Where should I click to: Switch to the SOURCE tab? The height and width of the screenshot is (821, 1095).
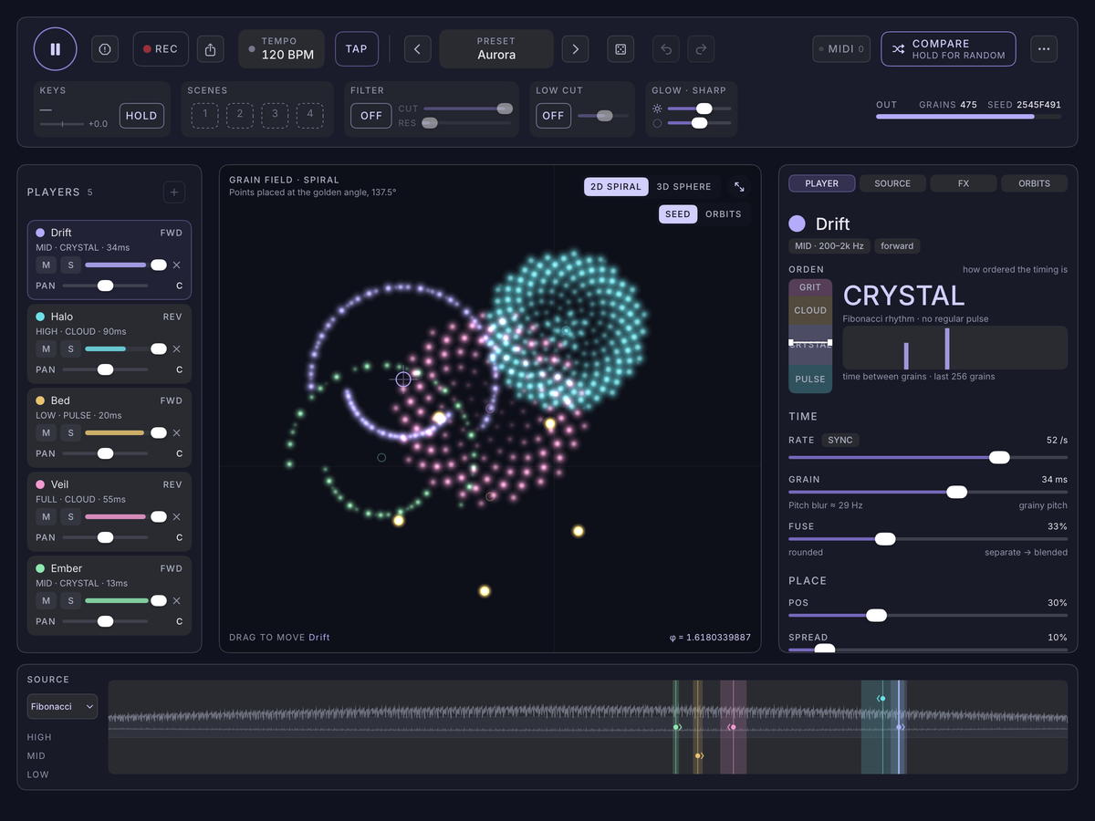pyautogui.click(x=892, y=183)
